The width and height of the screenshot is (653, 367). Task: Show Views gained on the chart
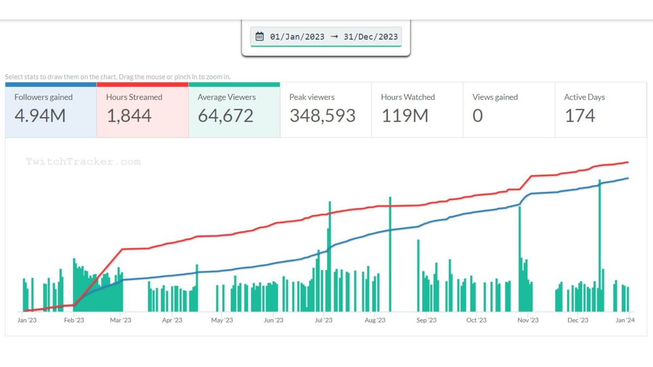(x=508, y=109)
